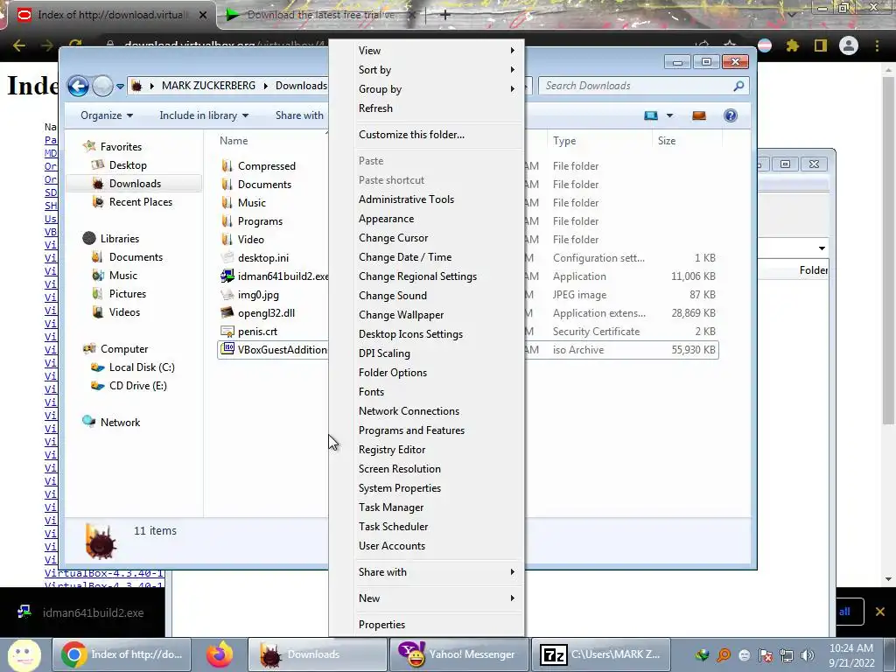The width and height of the screenshot is (896, 672).
Task: Click the Size column header
Action: [688, 141]
